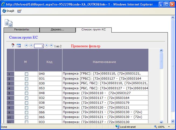Enable the checkbox for code 048
Viewport: 176px width, 130px height.
pyautogui.click(x=26, y=93)
